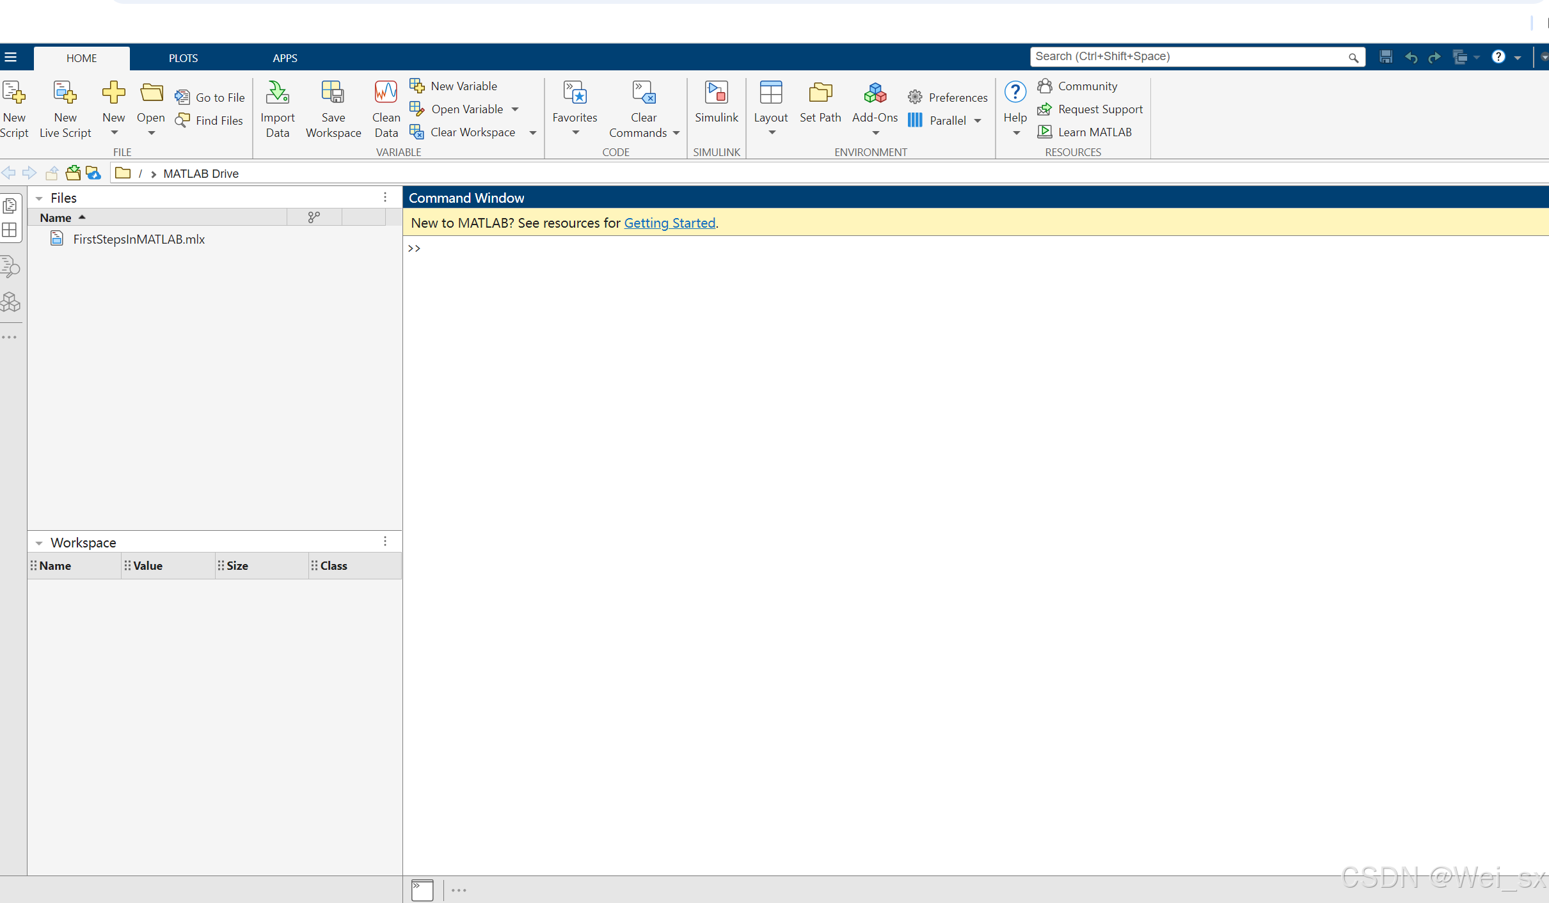Click the Import Data icon
This screenshot has width=1549, height=903.
tap(277, 93)
